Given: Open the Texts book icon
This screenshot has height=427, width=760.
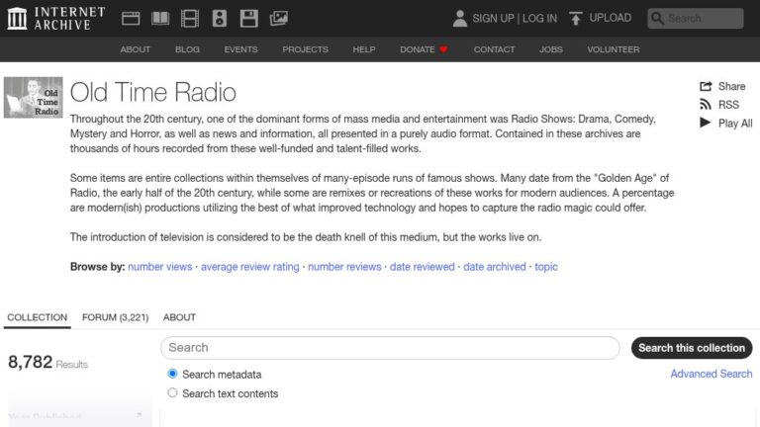Looking at the screenshot, I should [x=159, y=18].
